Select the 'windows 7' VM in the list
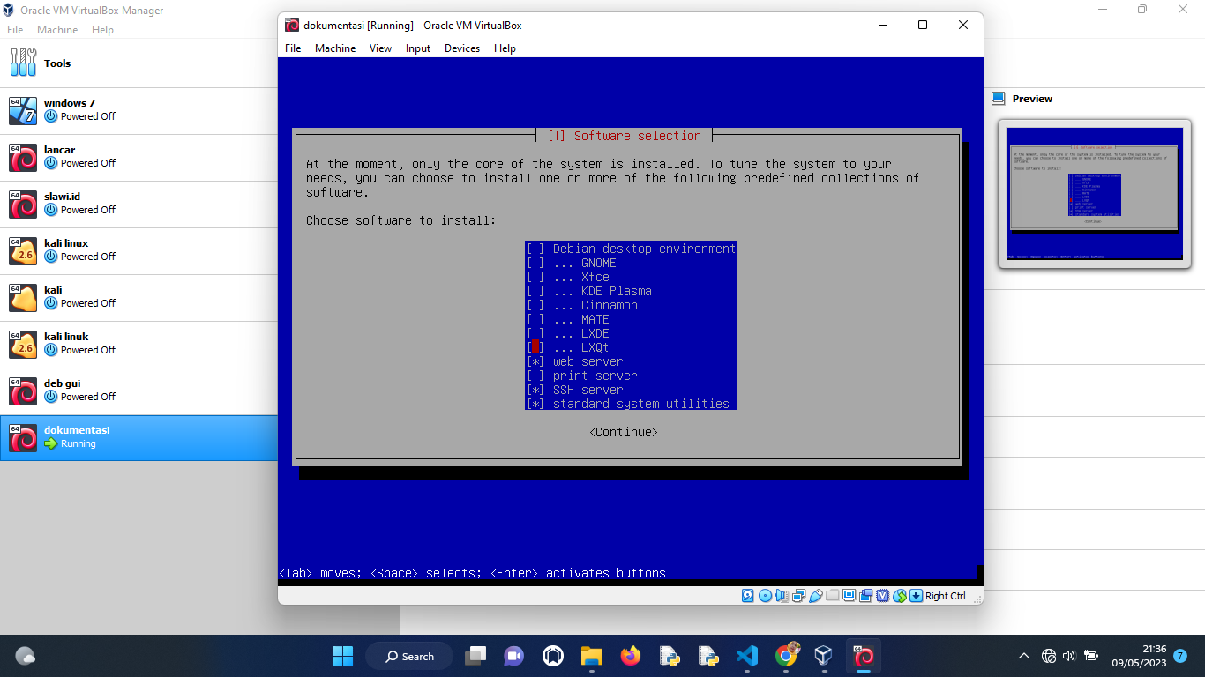 pyautogui.click(x=138, y=110)
